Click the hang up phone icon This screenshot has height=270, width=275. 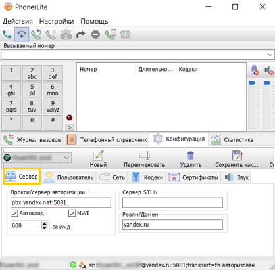[22, 34]
